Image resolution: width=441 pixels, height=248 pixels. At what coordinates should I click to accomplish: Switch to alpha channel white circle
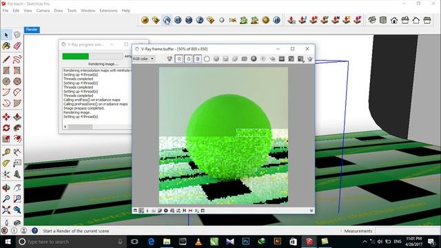click(207, 59)
